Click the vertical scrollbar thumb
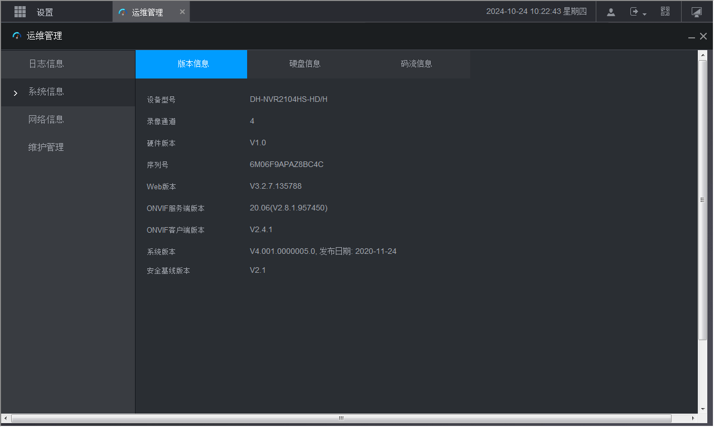Screen dimensions: 714x427 coord(702,199)
